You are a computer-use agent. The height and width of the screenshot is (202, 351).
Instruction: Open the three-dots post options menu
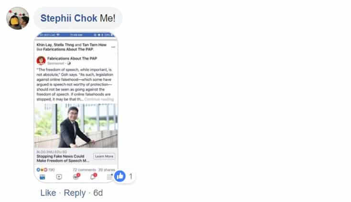(x=113, y=47)
